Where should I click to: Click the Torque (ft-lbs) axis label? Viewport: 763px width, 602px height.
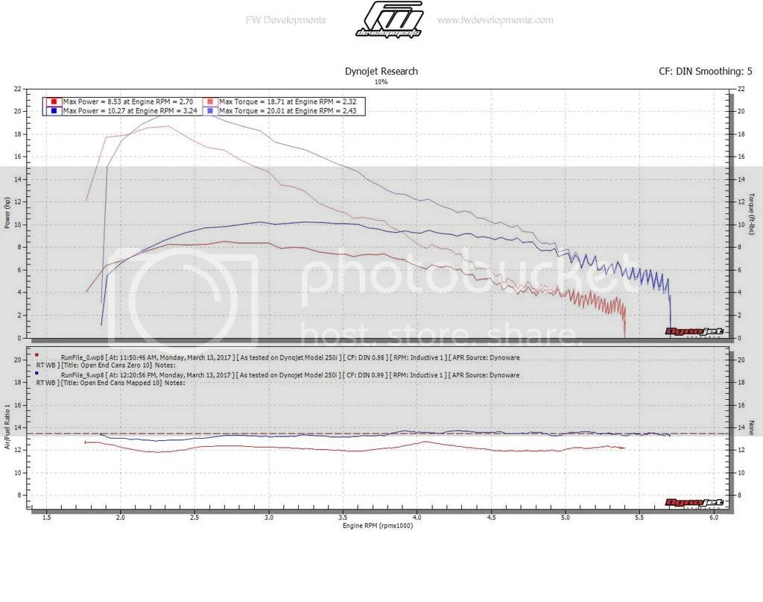coord(752,213)
